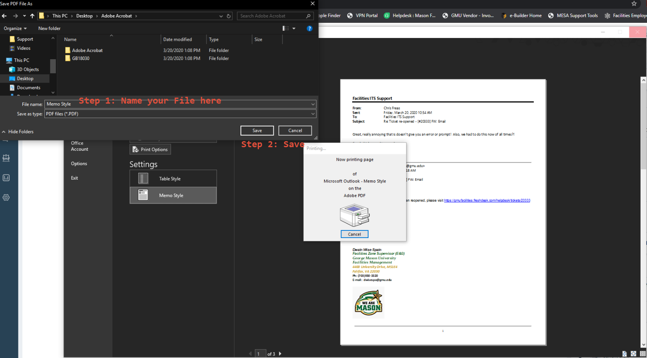647x358 pixels.
Task: Open the MESA Support Tools bookmark
Action: [573, 16]
